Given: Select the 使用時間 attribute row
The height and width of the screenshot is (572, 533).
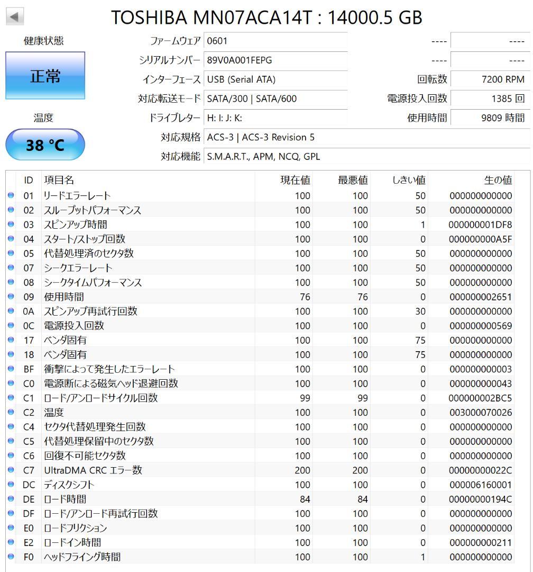Looking at the screenshot, I should (x=159, y=297).
